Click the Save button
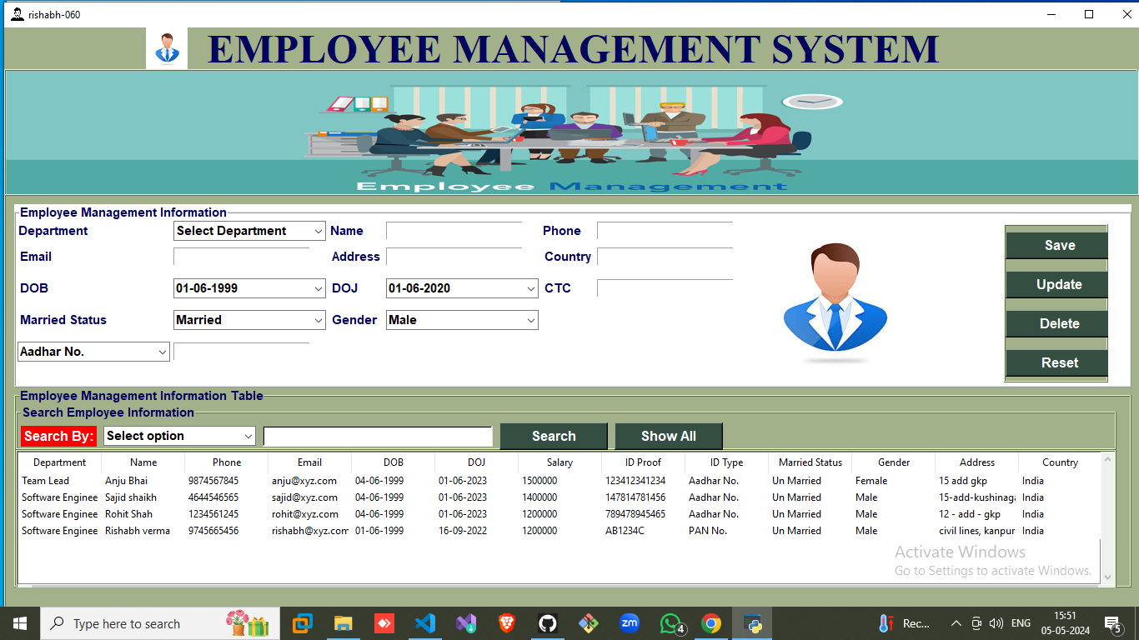 [x=1056, y=245]
